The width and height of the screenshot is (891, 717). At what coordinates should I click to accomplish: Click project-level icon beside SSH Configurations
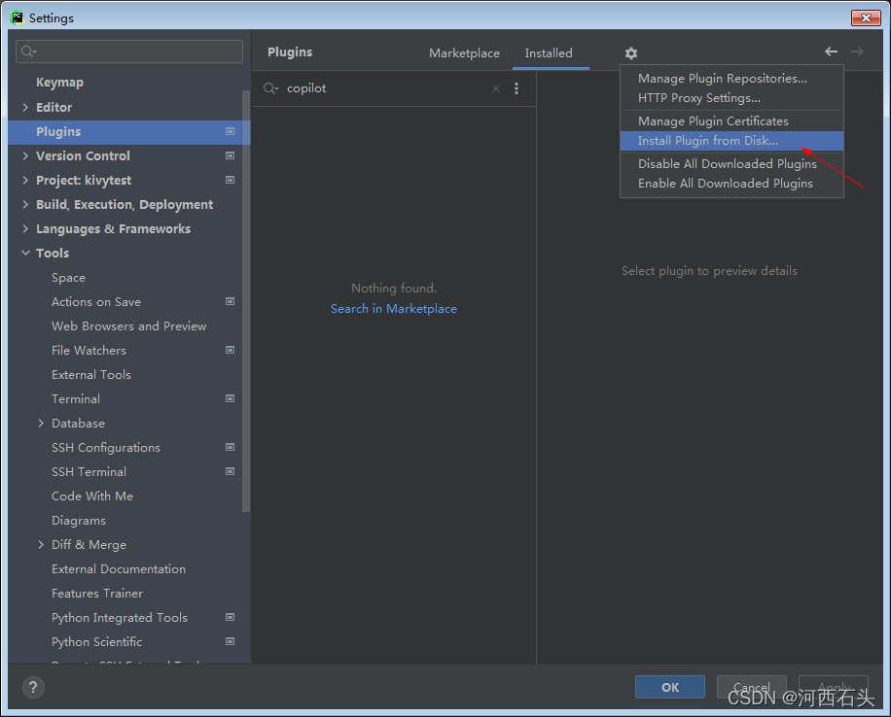pos(231,447)
